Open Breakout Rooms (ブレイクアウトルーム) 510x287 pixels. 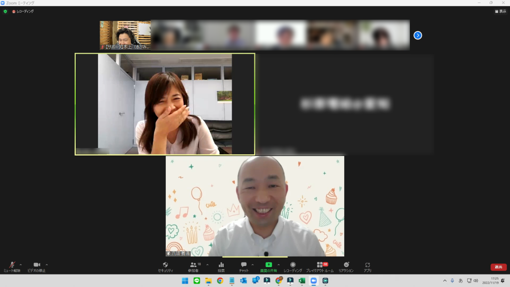tap(320, 267)
